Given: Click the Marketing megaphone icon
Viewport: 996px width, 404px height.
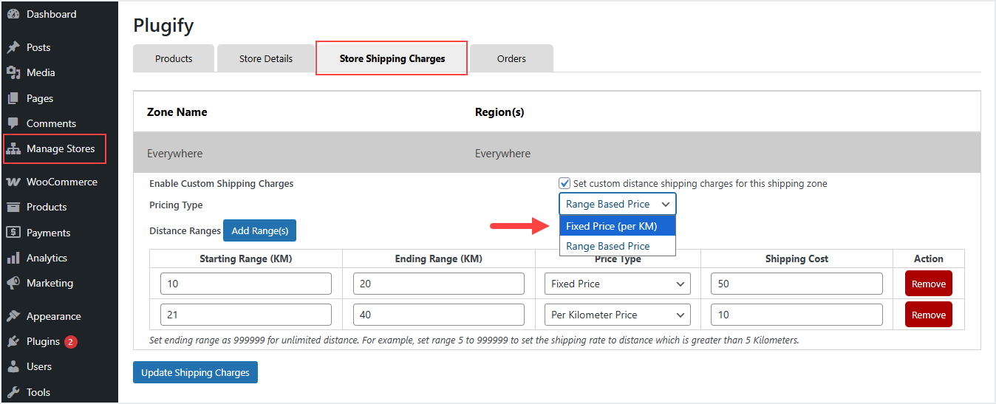Looking at the screenshot, I should tap(13, 283).
